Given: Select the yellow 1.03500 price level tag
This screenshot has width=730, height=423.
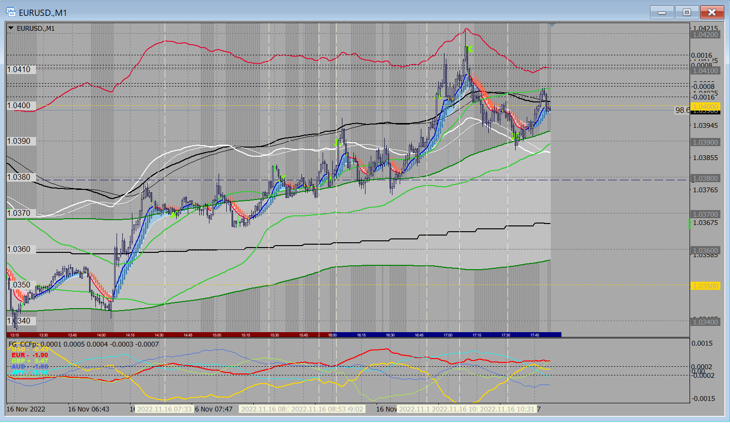Looking at the screenshot, I should (x=705, y=286).
